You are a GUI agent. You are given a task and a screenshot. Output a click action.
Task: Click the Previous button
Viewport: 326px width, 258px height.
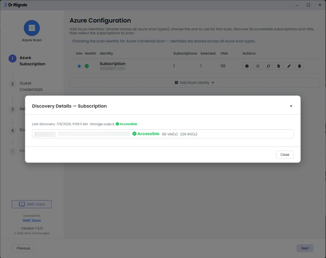[23, 248]
